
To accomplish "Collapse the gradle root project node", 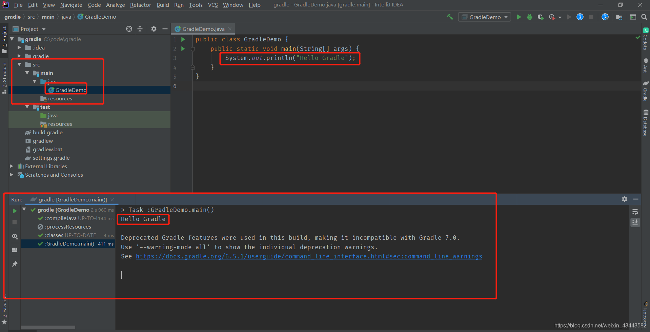I will pos(12,39).
